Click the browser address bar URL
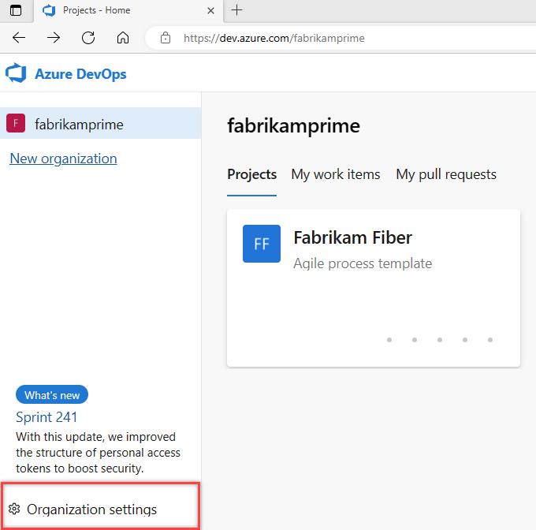 [274, 38]
